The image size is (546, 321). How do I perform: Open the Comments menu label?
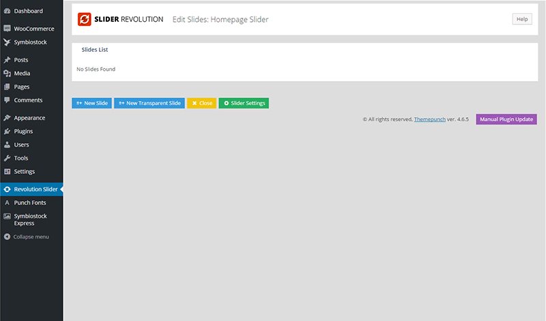28,100
